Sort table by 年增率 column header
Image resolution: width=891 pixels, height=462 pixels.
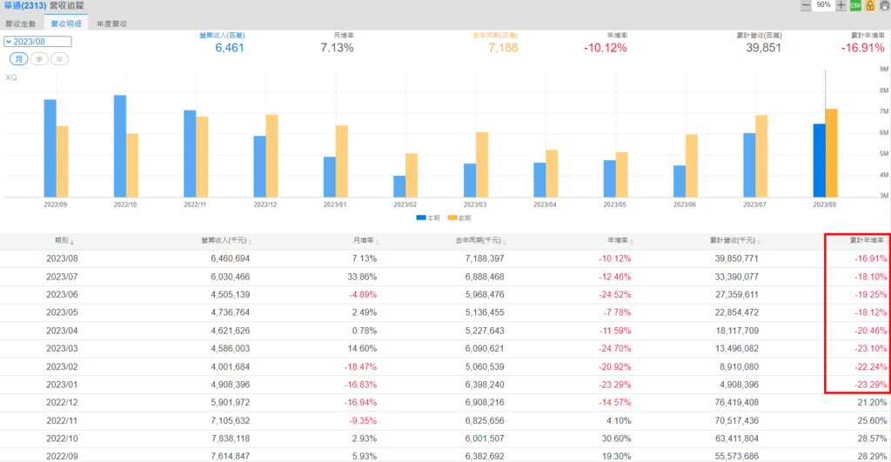pos(620,241)
